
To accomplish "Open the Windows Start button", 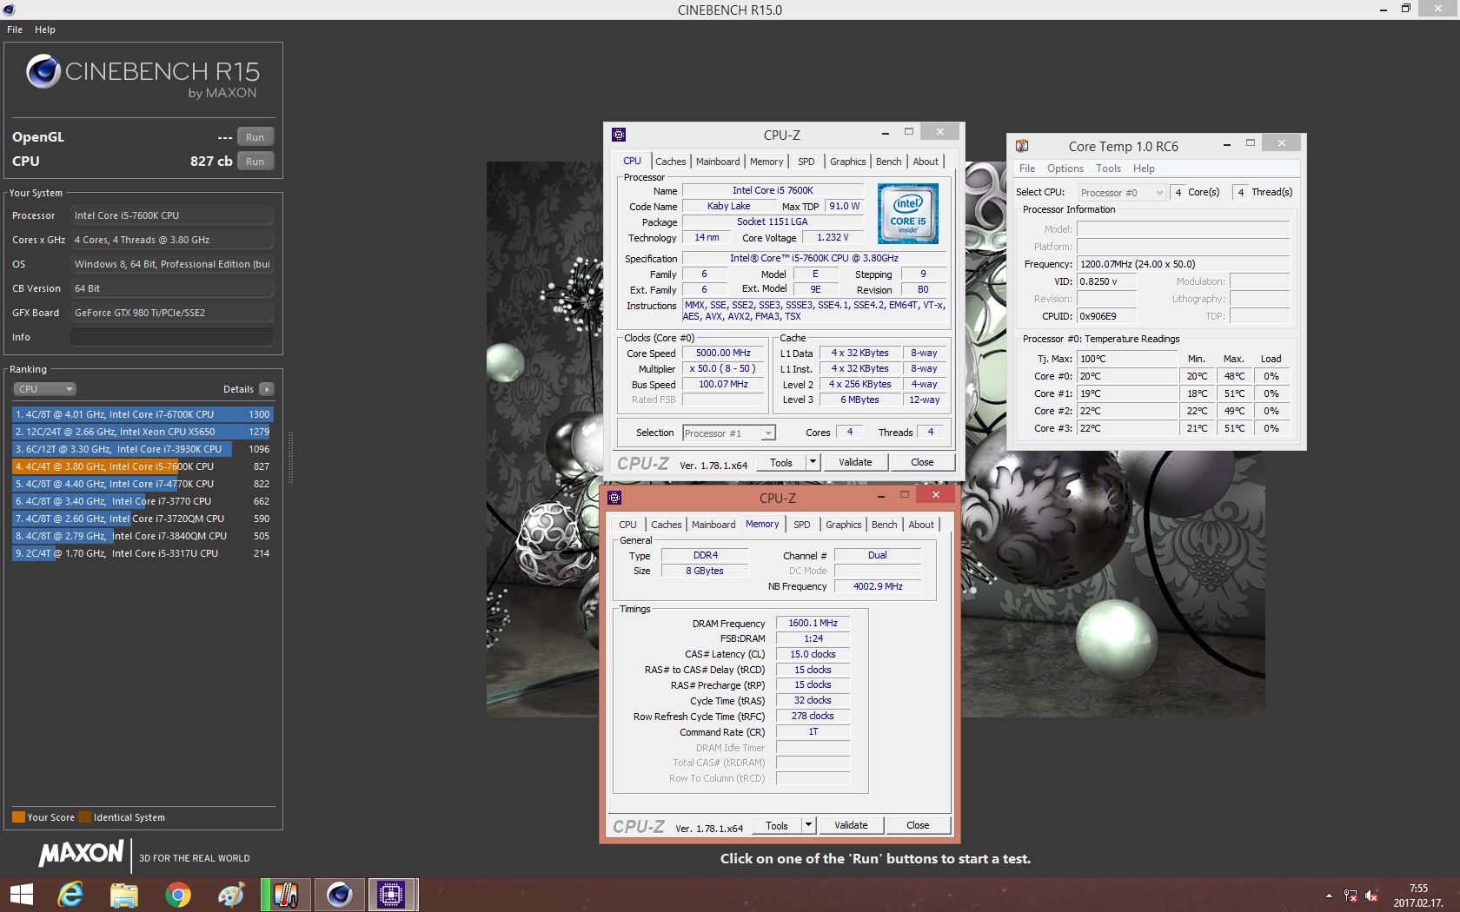I will (x=21, y=895).
